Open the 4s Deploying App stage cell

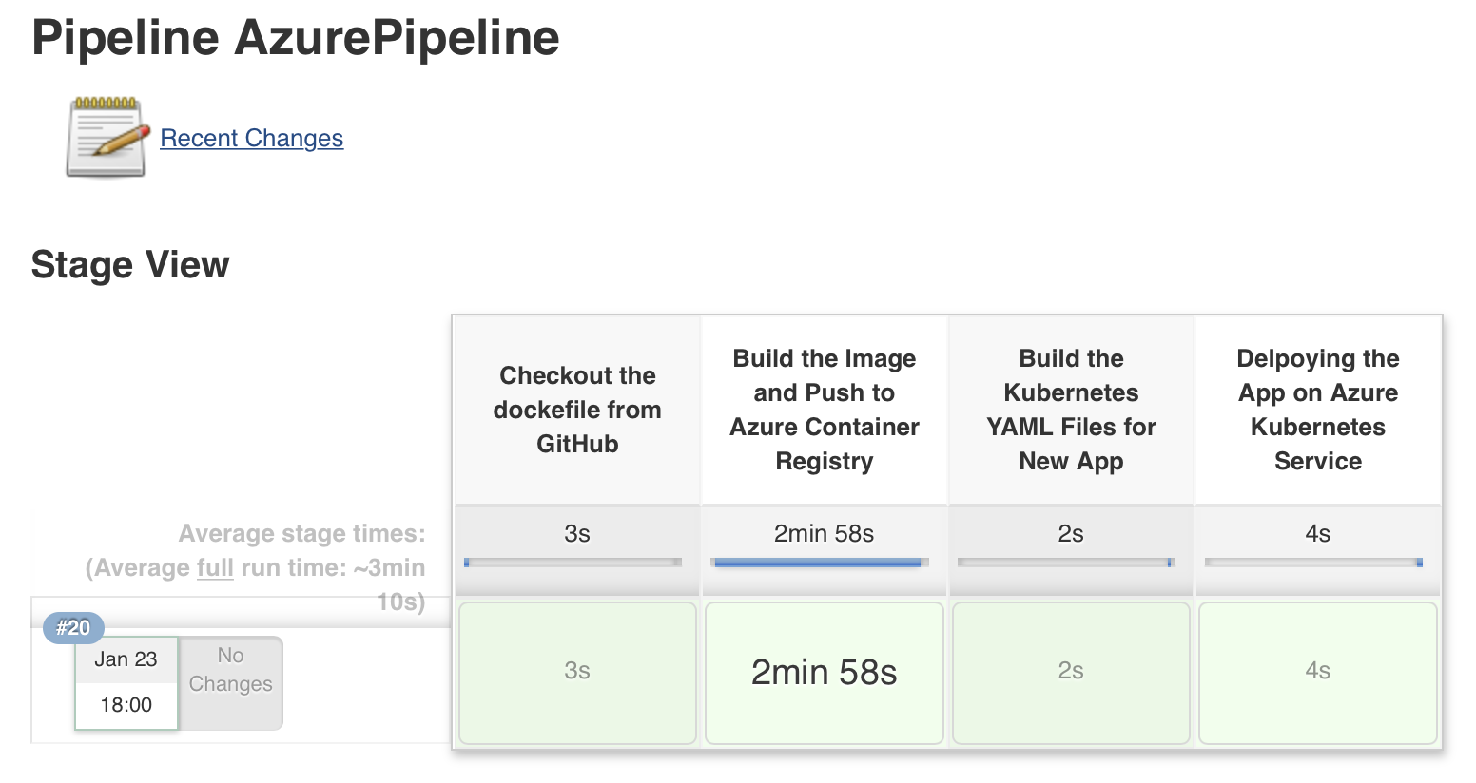pos(1317,672)
